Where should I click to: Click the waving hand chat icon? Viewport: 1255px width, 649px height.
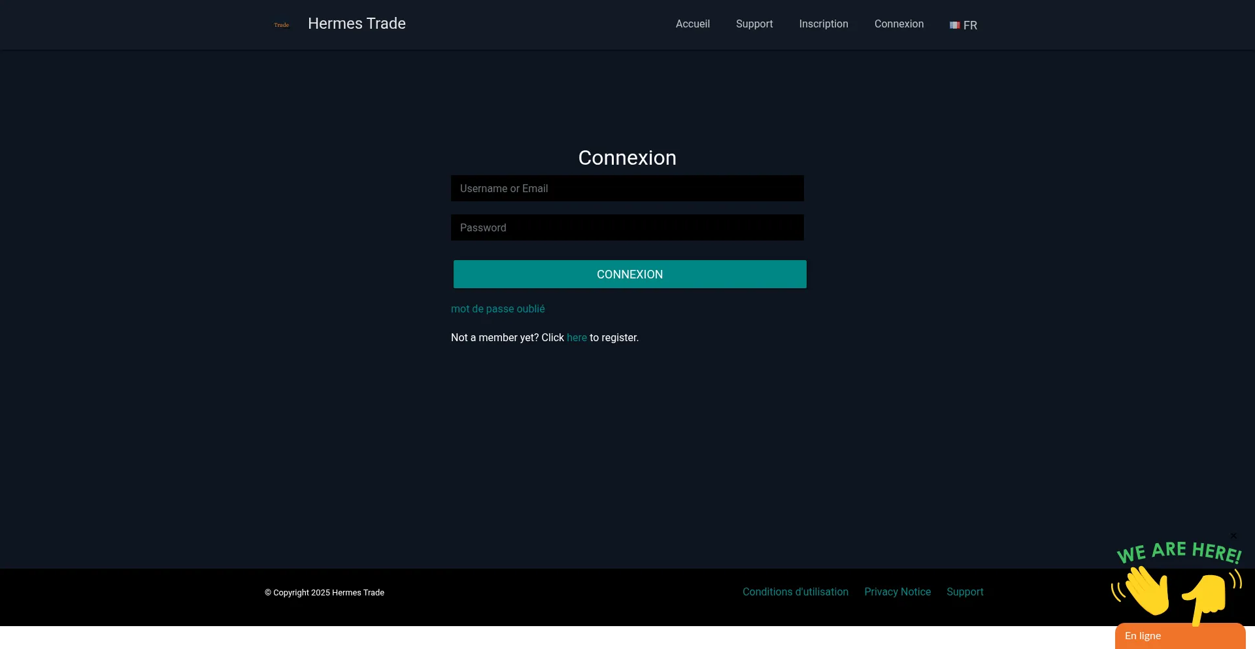pos(1145,591)
